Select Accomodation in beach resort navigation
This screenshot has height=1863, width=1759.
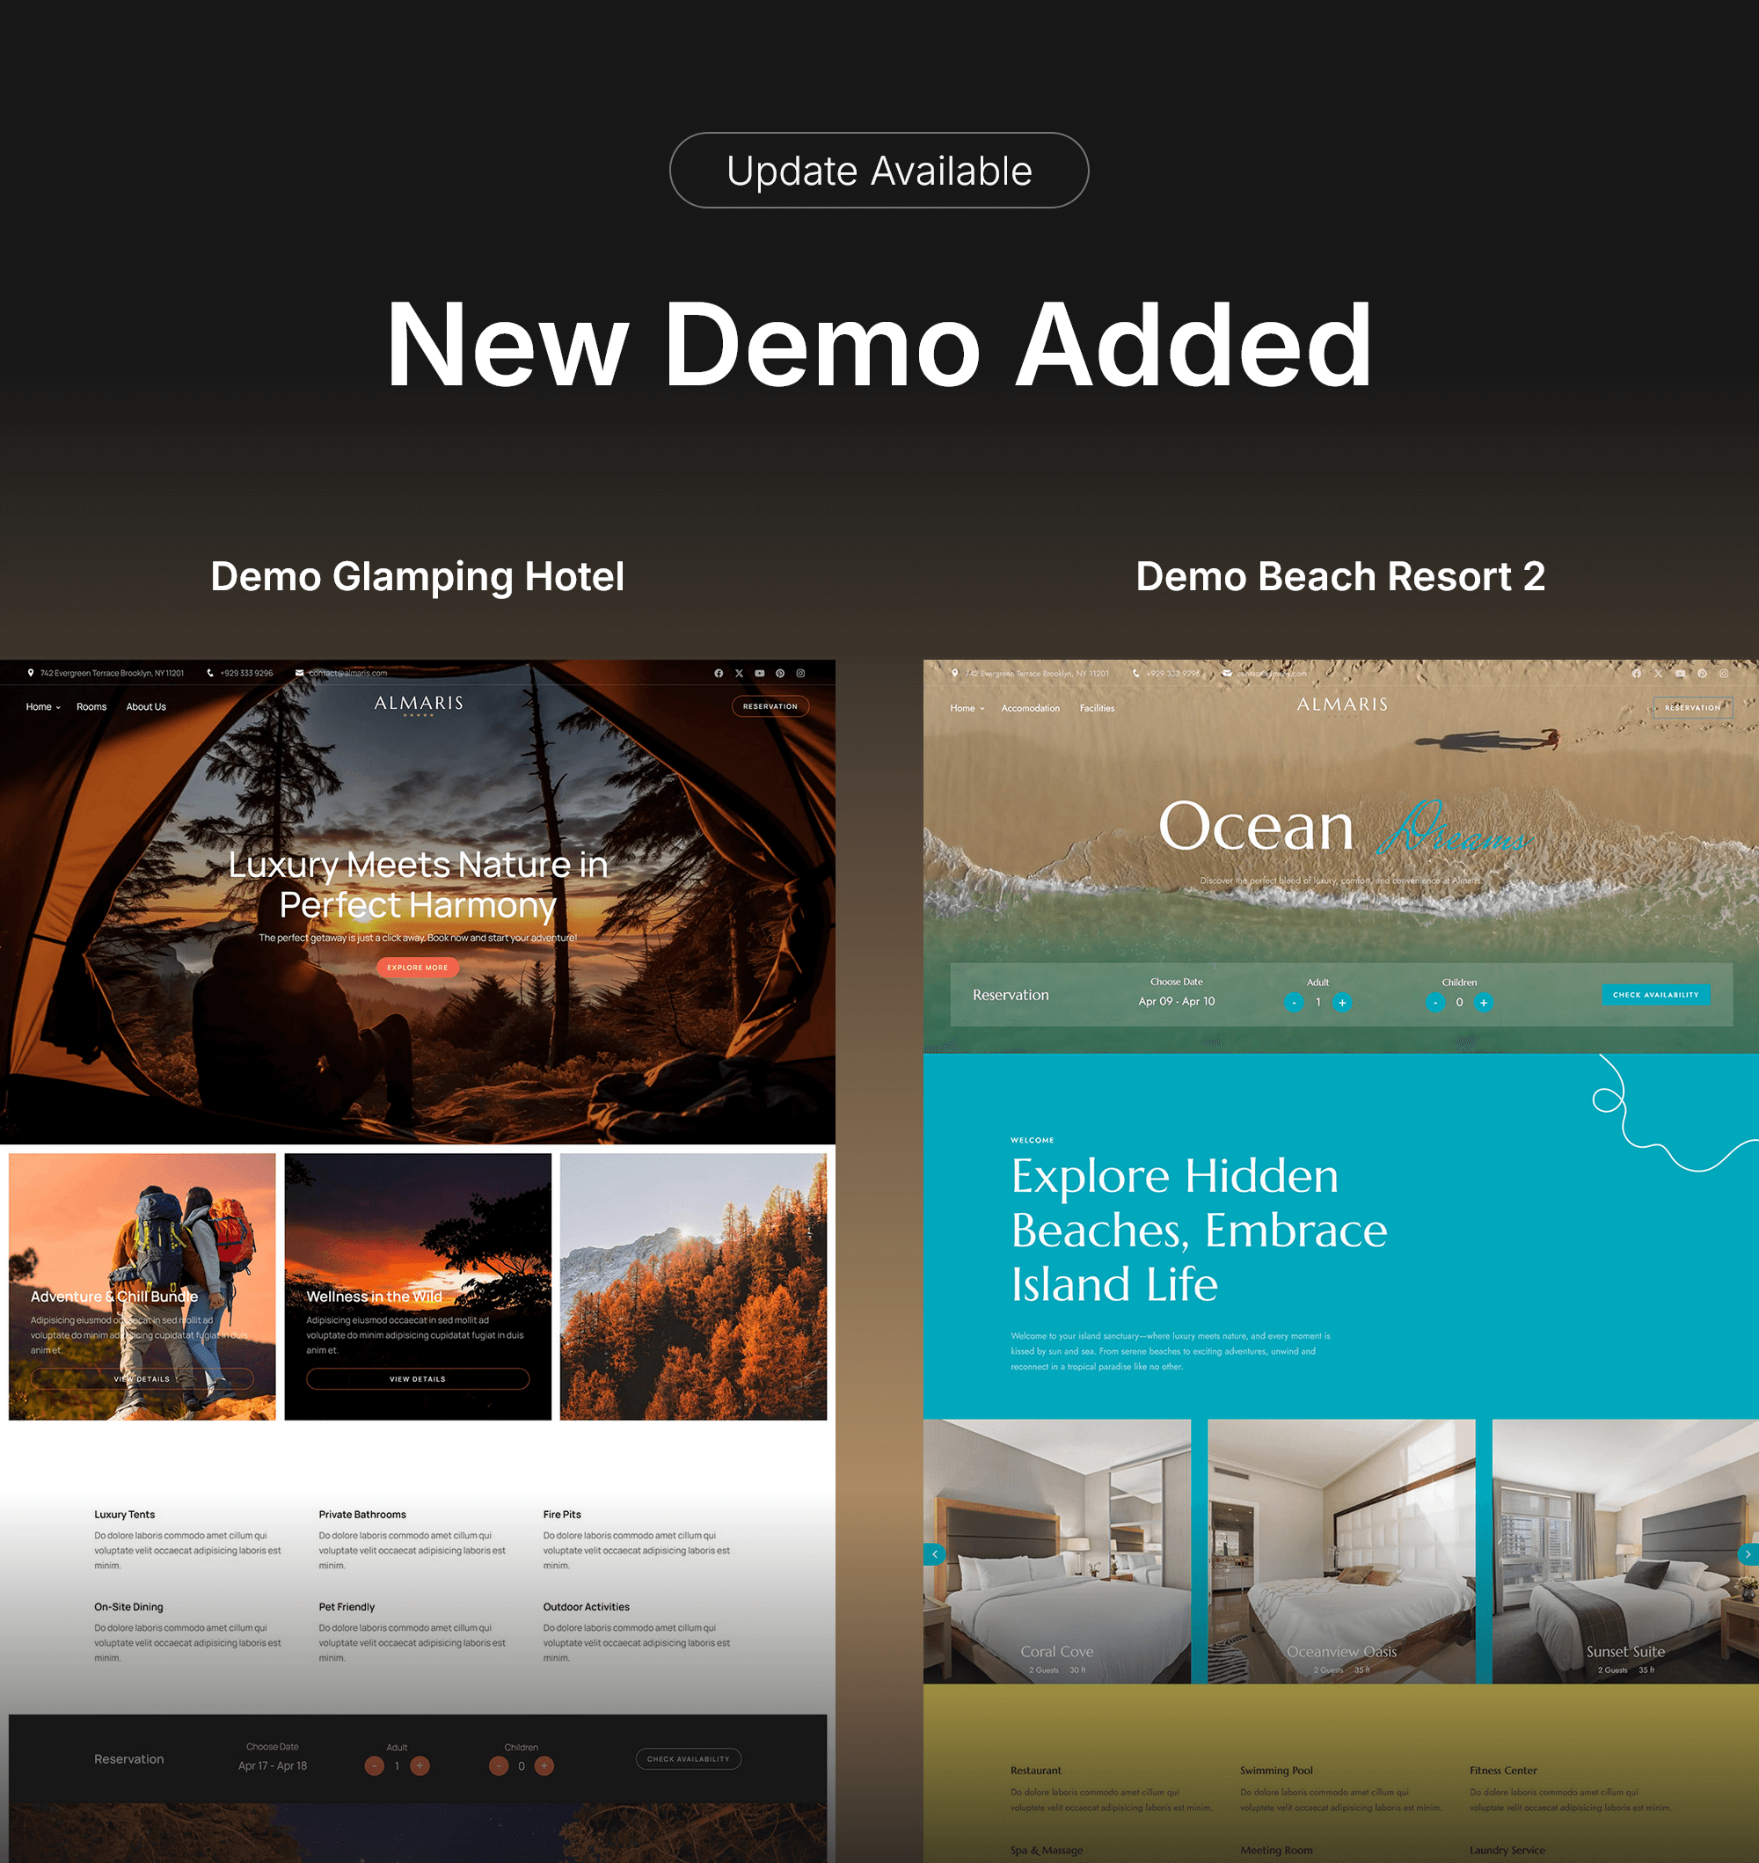(x=1032, y=708)
